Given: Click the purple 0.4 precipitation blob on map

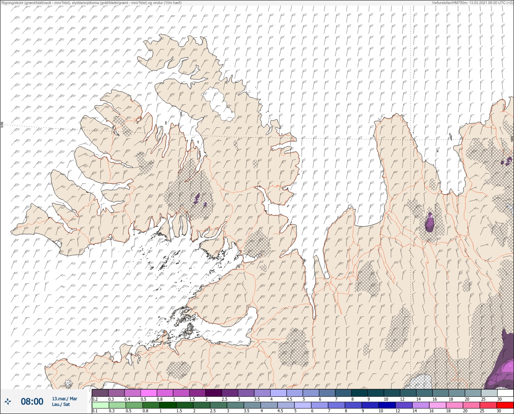Looking at the screenshot, I should (x=430, y=222).
